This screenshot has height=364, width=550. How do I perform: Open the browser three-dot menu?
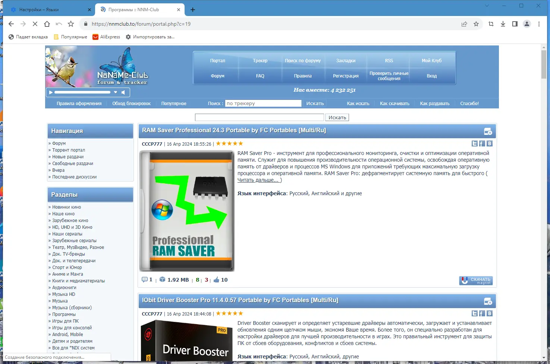click(x=539, y=24)
